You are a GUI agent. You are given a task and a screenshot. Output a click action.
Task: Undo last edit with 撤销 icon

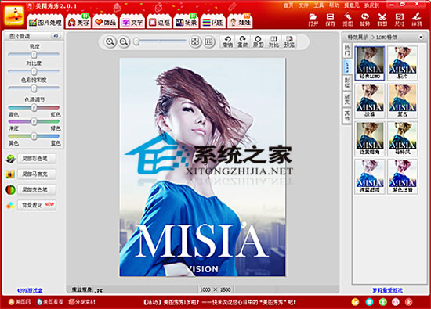tap(227, 41)
